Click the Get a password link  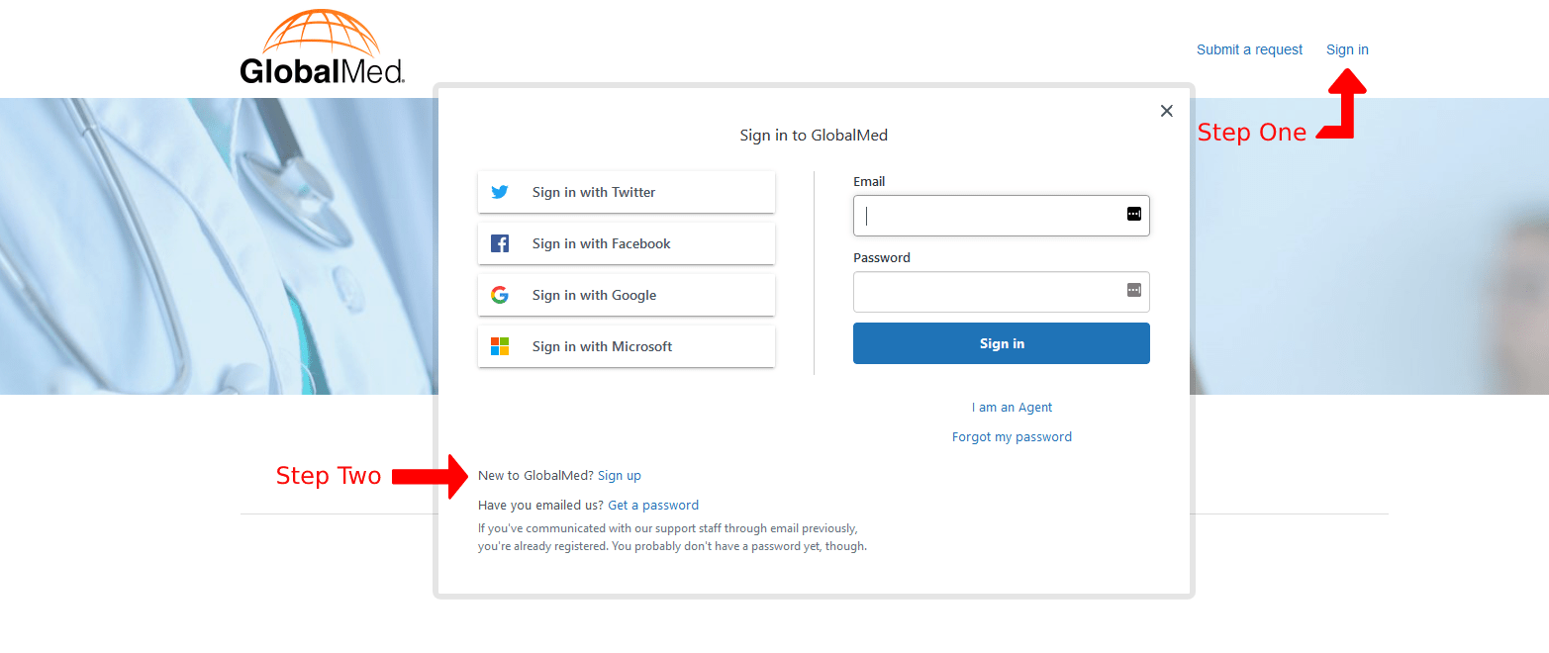[x=652, y=505]
